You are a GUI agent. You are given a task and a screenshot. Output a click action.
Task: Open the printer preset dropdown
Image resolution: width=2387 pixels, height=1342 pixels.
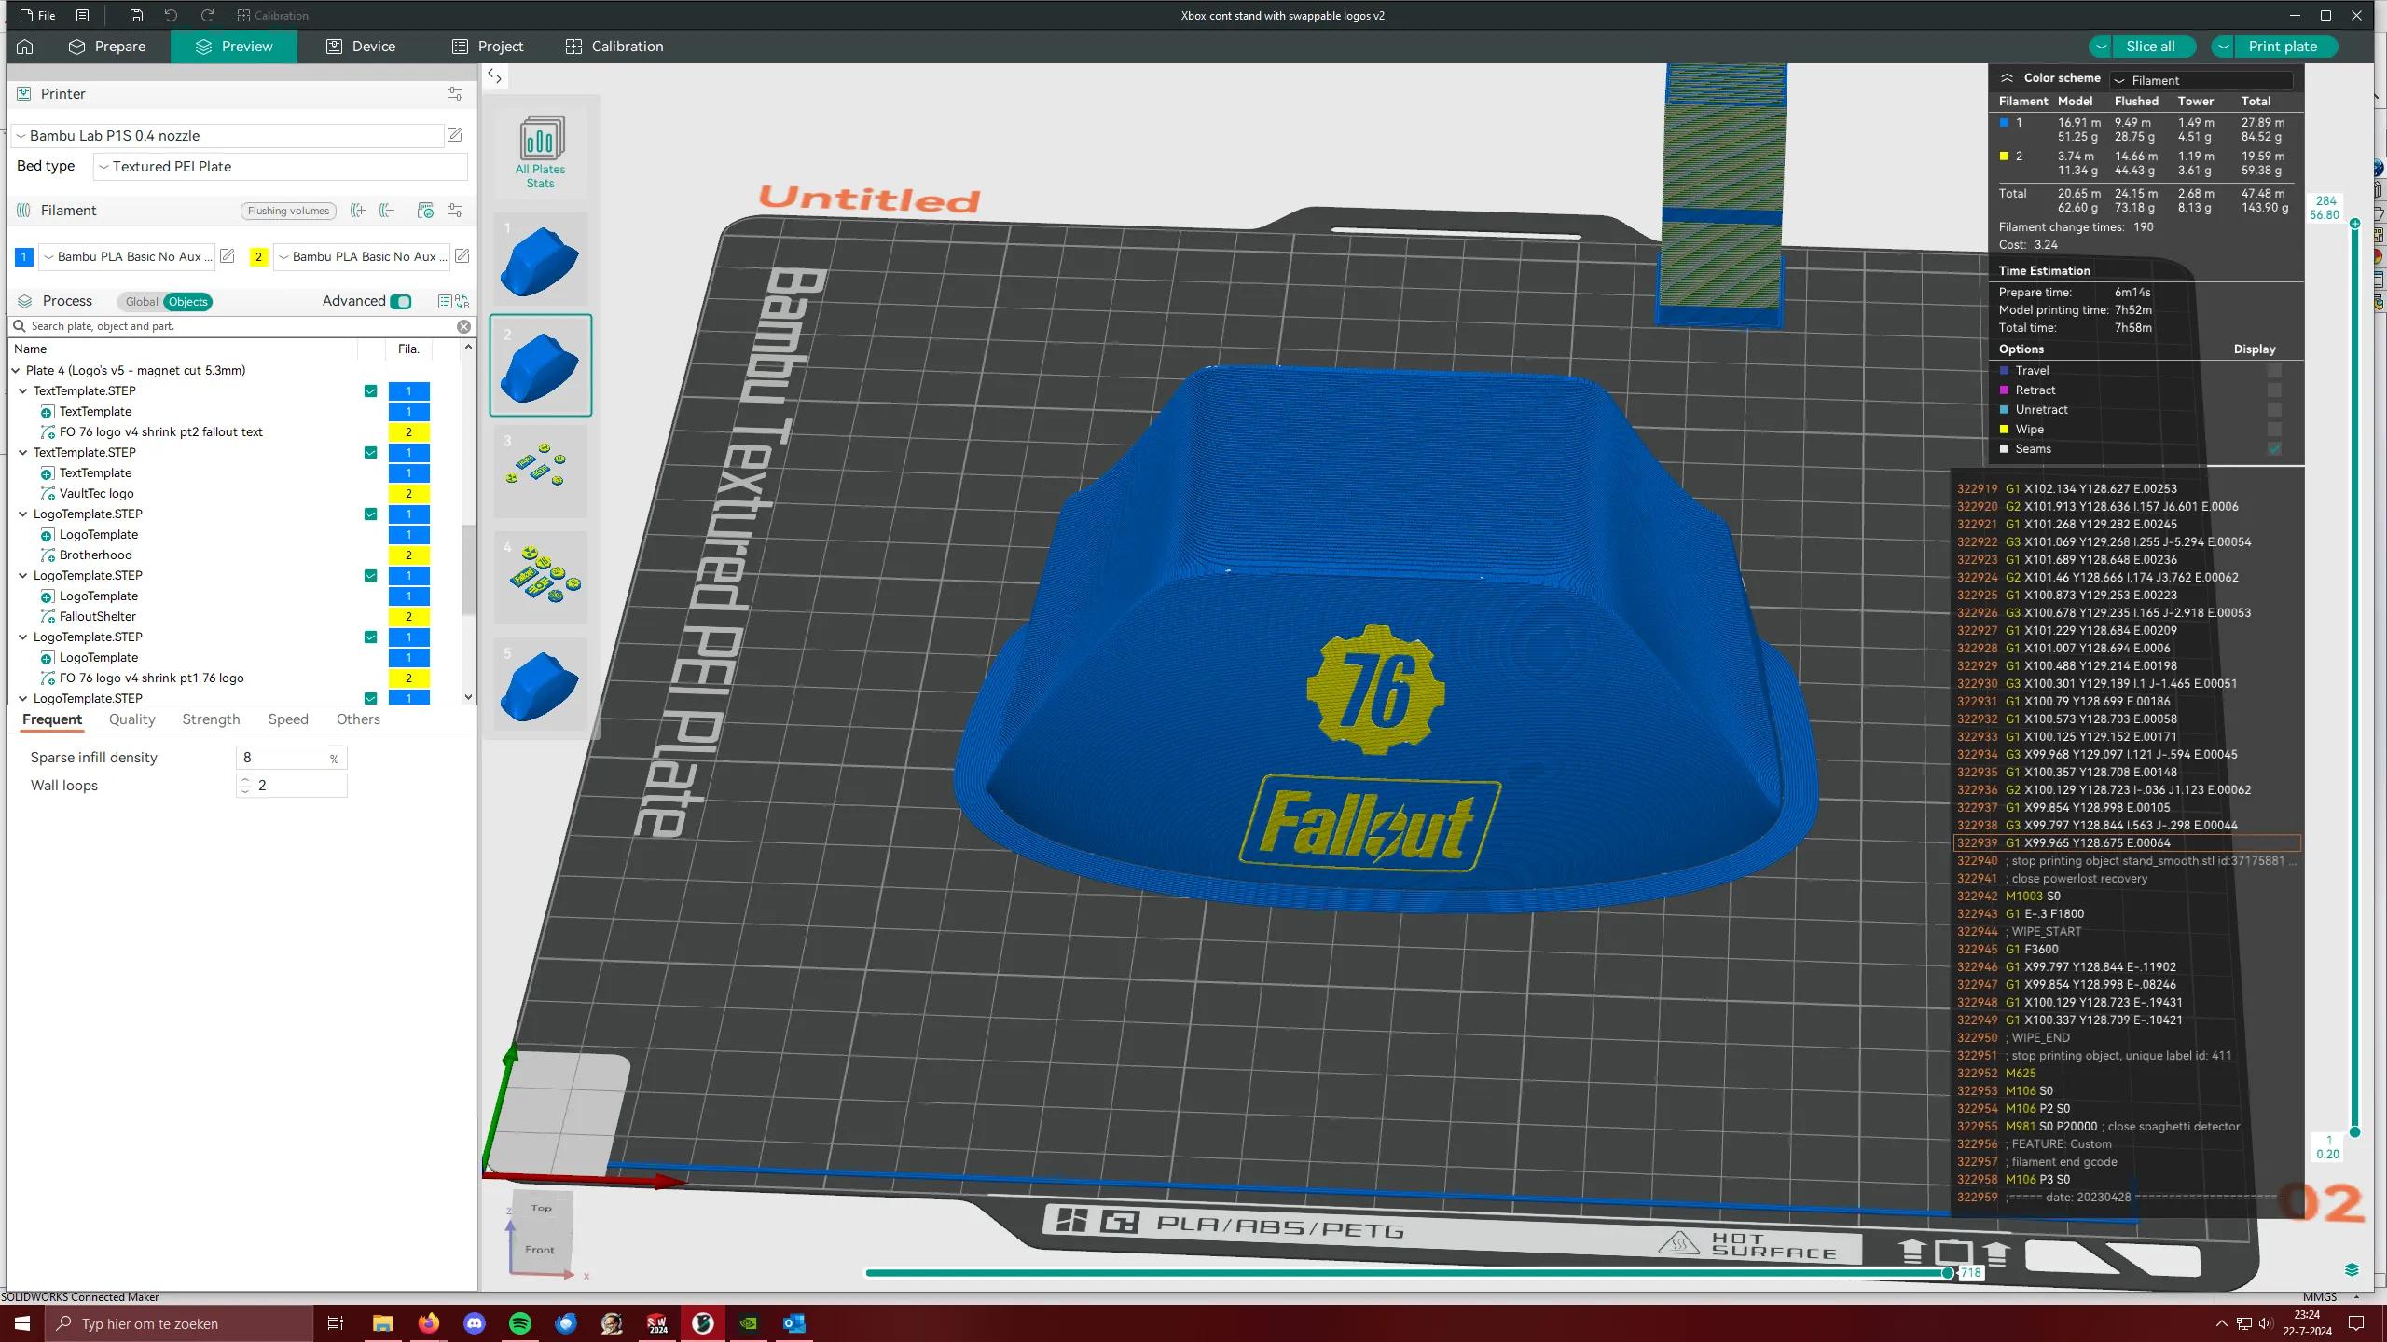pyautogui.click(x=228, y=136)
